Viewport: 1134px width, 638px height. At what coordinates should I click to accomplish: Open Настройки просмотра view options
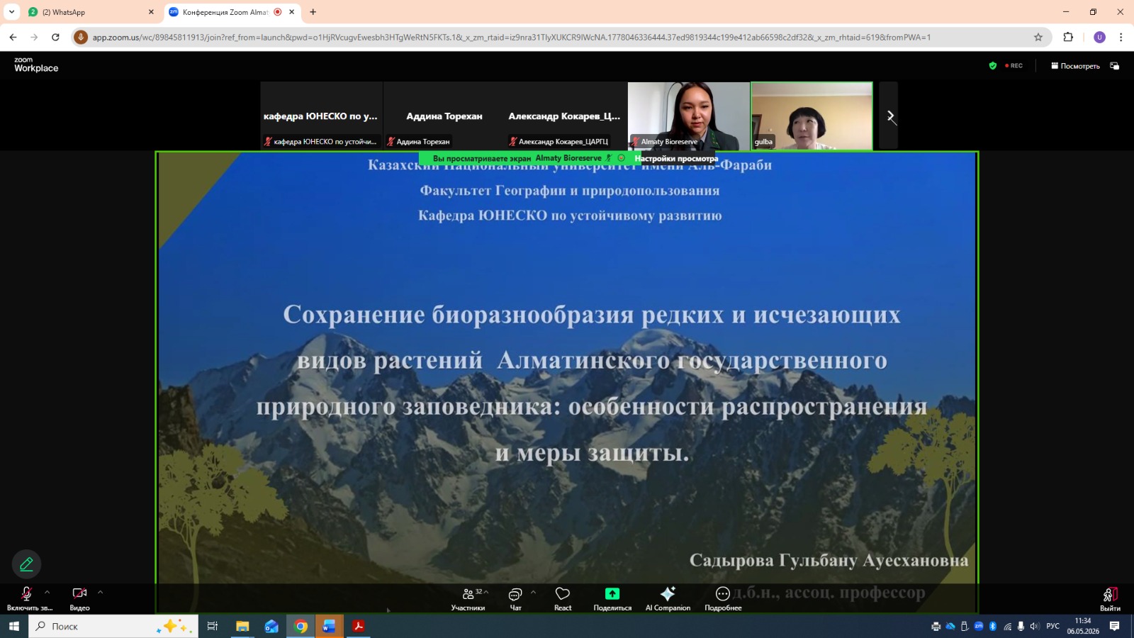(676, 159)
